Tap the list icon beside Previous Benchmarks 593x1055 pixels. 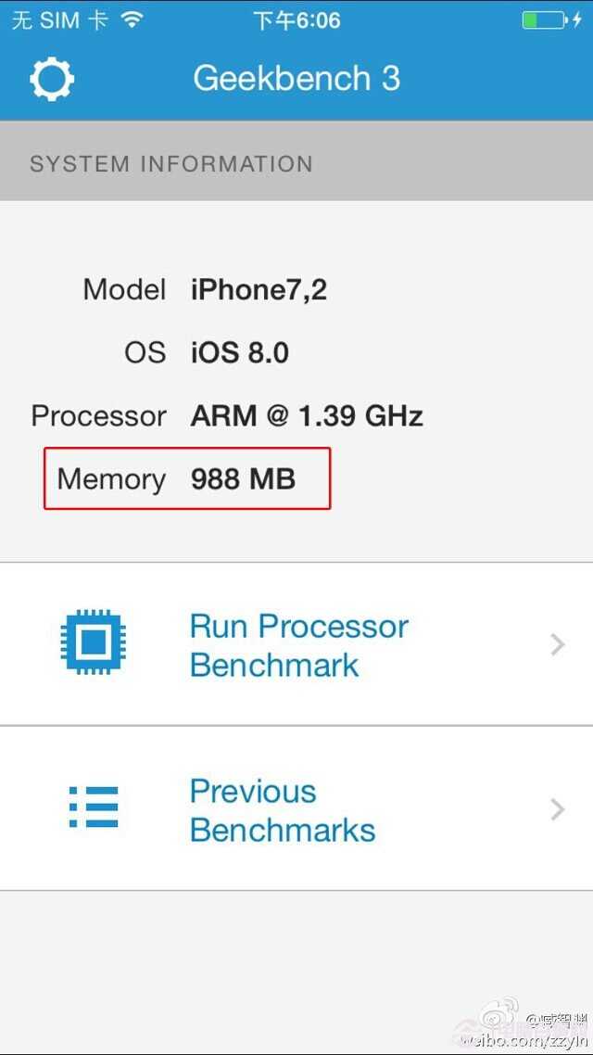click(x=94, y=807)
